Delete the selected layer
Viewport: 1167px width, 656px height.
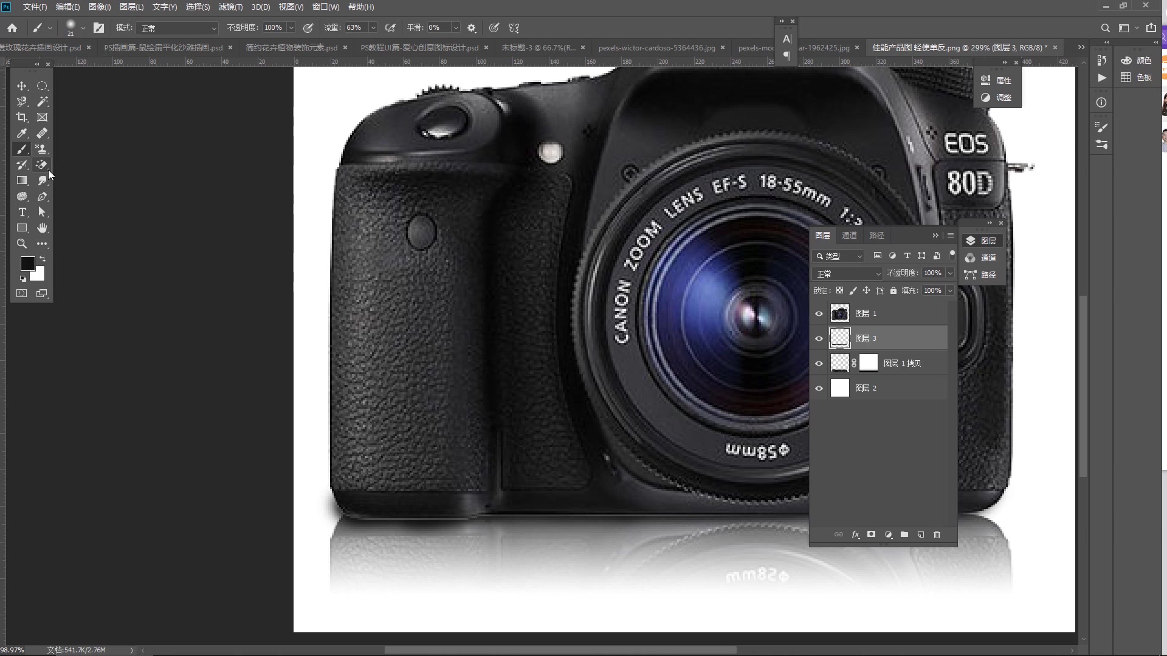[x=937, y=535]
